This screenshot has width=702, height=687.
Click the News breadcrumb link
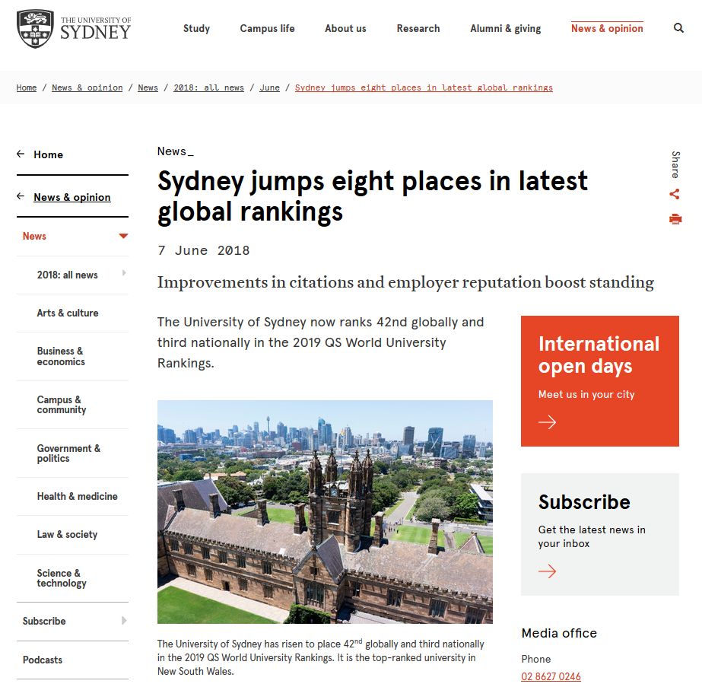pyautogui.click(x=148, y=87)
